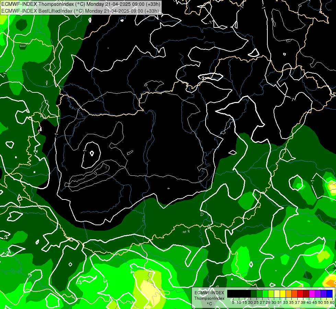The width and height of the screenshot is (336, 309).
Task: Click the dark green 20–25 legend swatch
Action: pyautogui.click(x=254, y=294)
